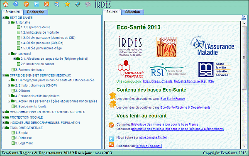This screenshot has width=249, height=156.
Task: Click the scroll down arrow of Source panel
Action: click(244, 146)
